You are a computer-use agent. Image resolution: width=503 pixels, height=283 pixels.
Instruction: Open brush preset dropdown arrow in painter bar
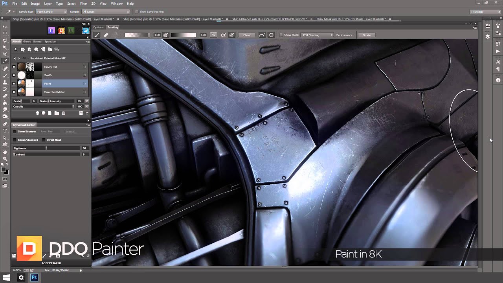(x=121, y=35)
